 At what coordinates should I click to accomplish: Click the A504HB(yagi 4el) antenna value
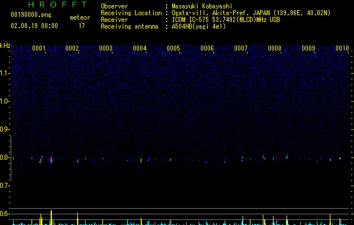point(199,26)
